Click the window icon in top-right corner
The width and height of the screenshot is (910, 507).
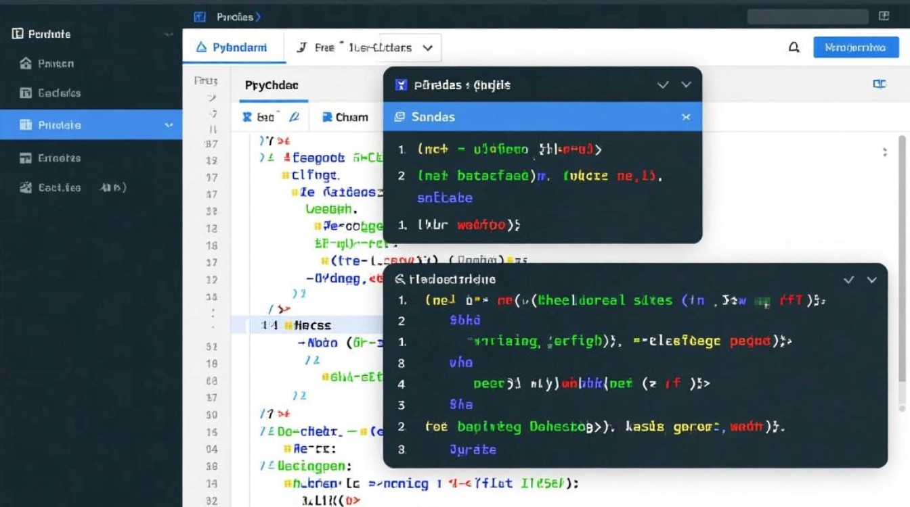coord(883,16)
